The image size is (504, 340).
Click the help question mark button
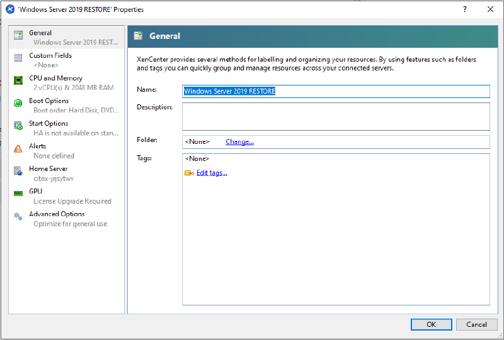465,9
